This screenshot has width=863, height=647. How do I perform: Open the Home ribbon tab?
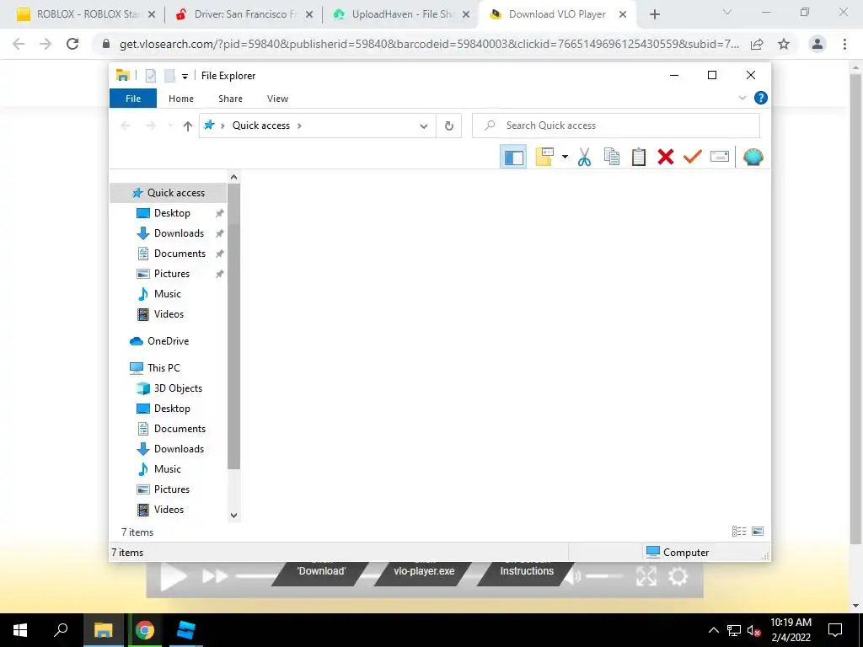[x=181, y=99]
